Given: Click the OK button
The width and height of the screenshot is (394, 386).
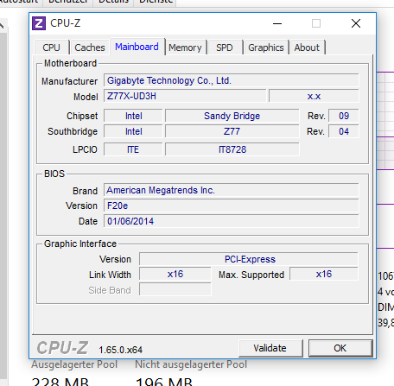Looking at the screenshot, I should click(340, 348).
